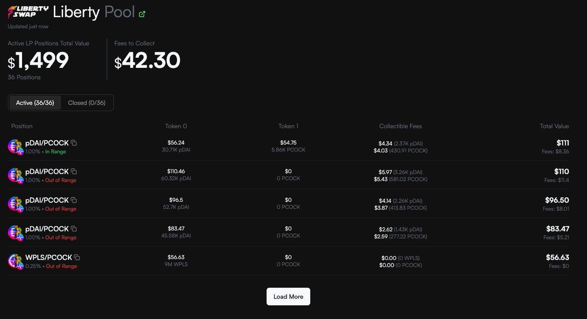
Task: Click the Token 0 column header
Action: pyautogui.click(x=176, y=126)
